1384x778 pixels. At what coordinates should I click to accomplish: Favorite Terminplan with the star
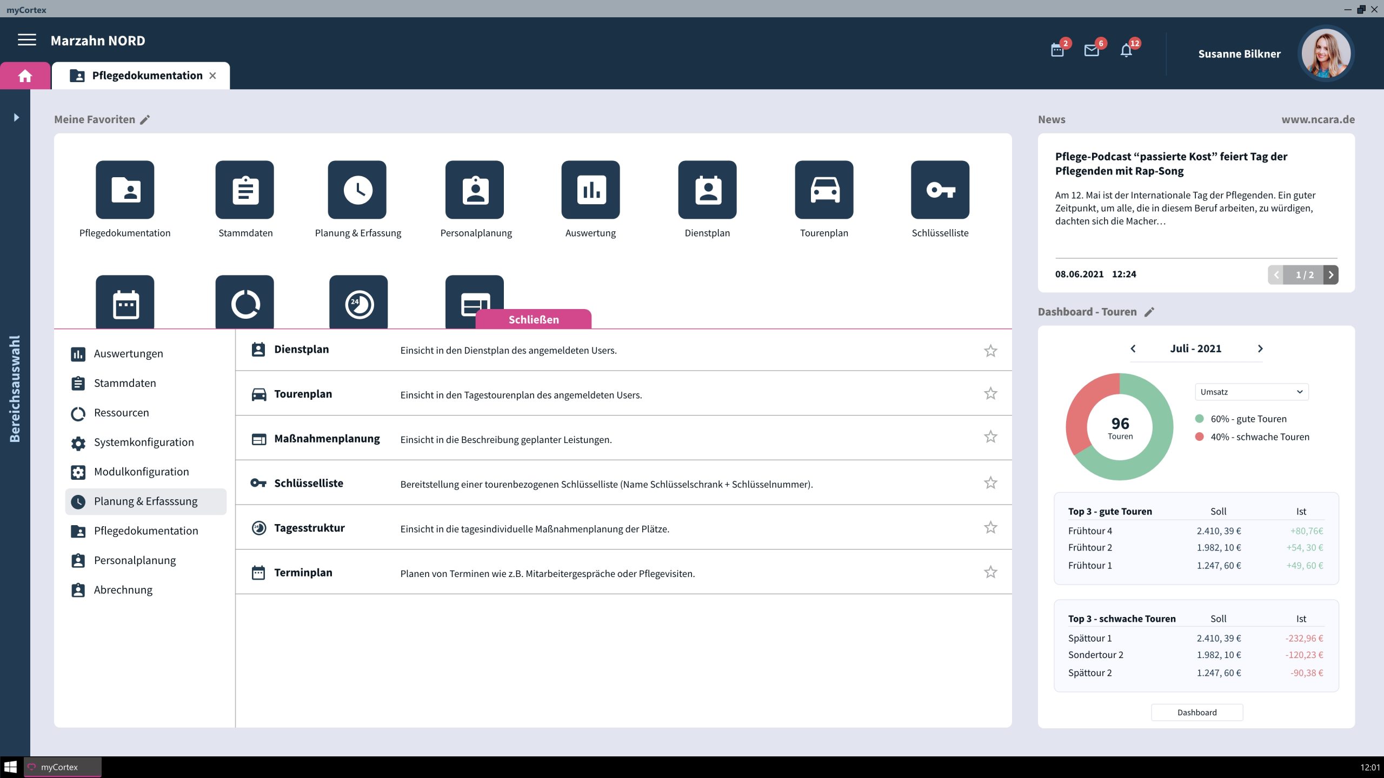pyautogui.click(x=990, y=572)
